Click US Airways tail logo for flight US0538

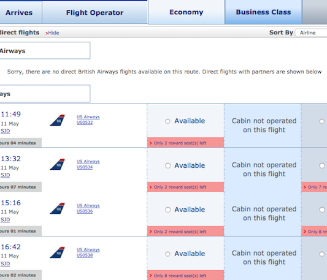(57, 252)
